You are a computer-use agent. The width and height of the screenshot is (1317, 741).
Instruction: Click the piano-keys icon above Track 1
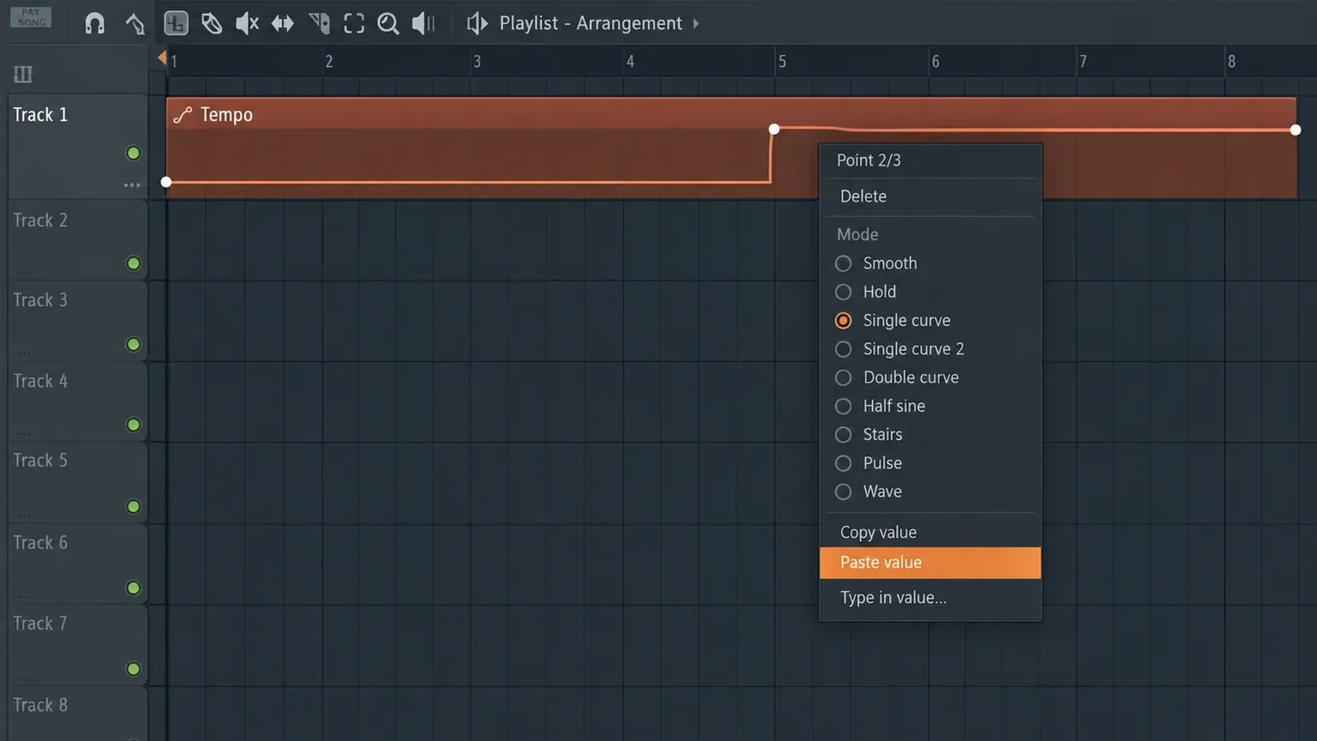coord(23,74)
